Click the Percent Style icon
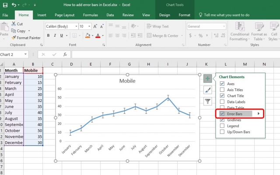Viewport: 280px width, 175px height. click(x=200, y=35)
